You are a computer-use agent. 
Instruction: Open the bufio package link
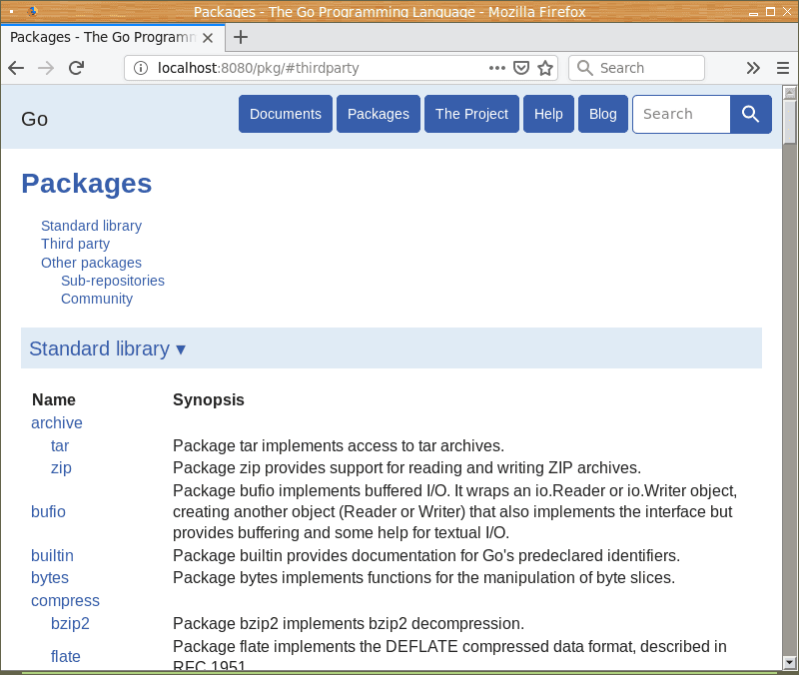click(x=48, y=511)
